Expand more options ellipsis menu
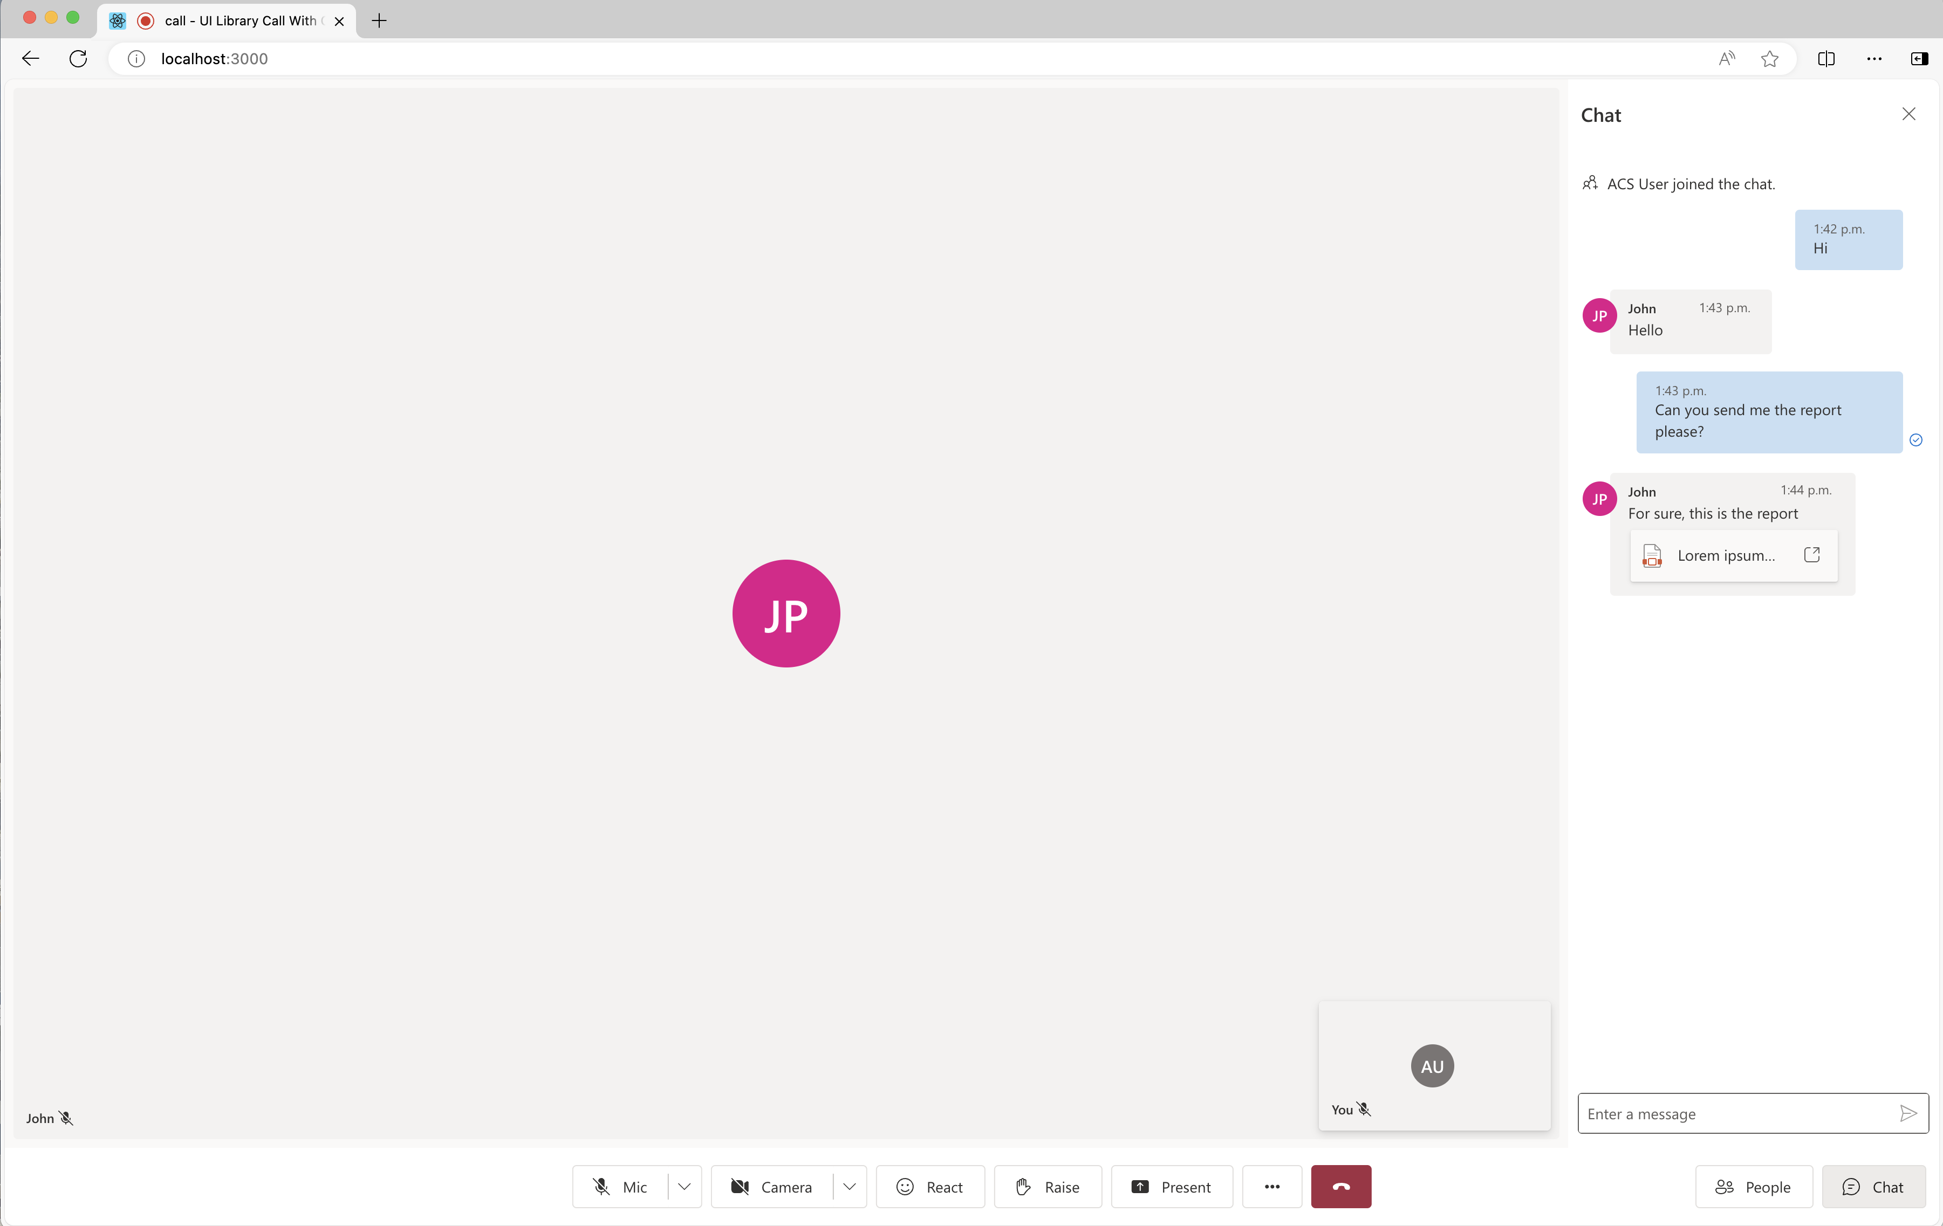This screenshot has width=1943, height=1226. pyautogui.click(x=1270, y=1187)
